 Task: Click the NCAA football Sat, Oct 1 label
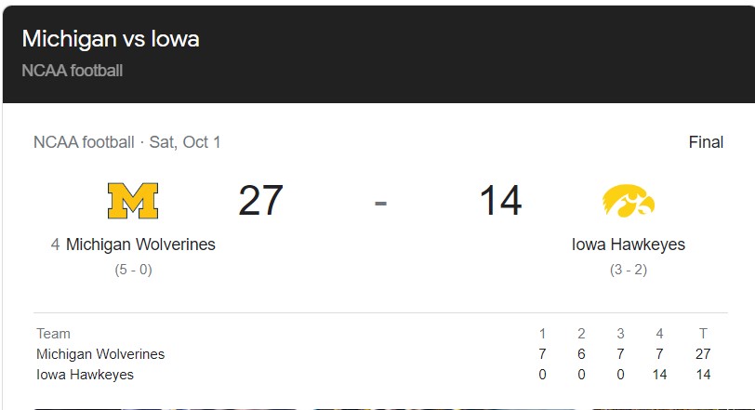(x=126, y=142)
